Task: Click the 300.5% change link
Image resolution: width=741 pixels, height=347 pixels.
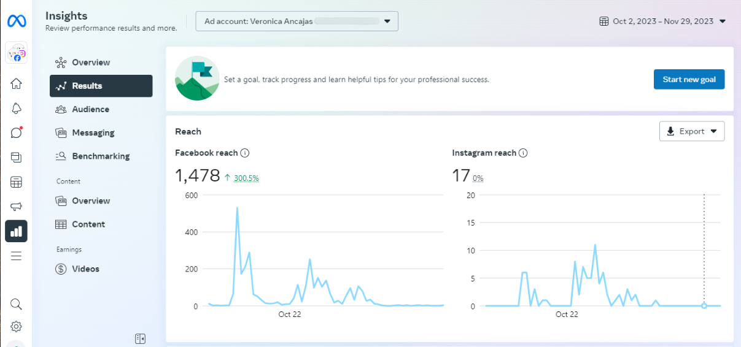Action: 246,178
